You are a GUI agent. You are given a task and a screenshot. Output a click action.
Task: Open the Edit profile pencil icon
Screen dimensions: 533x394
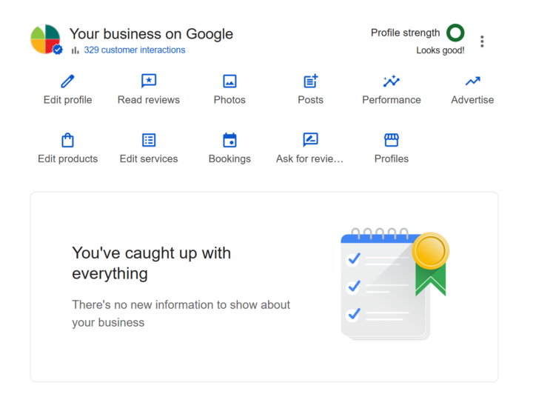[x=67, y=81]
